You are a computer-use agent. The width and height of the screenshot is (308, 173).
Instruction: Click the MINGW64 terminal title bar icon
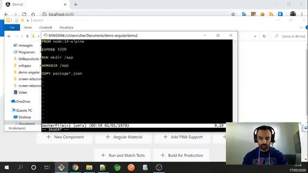pos(46,35)
